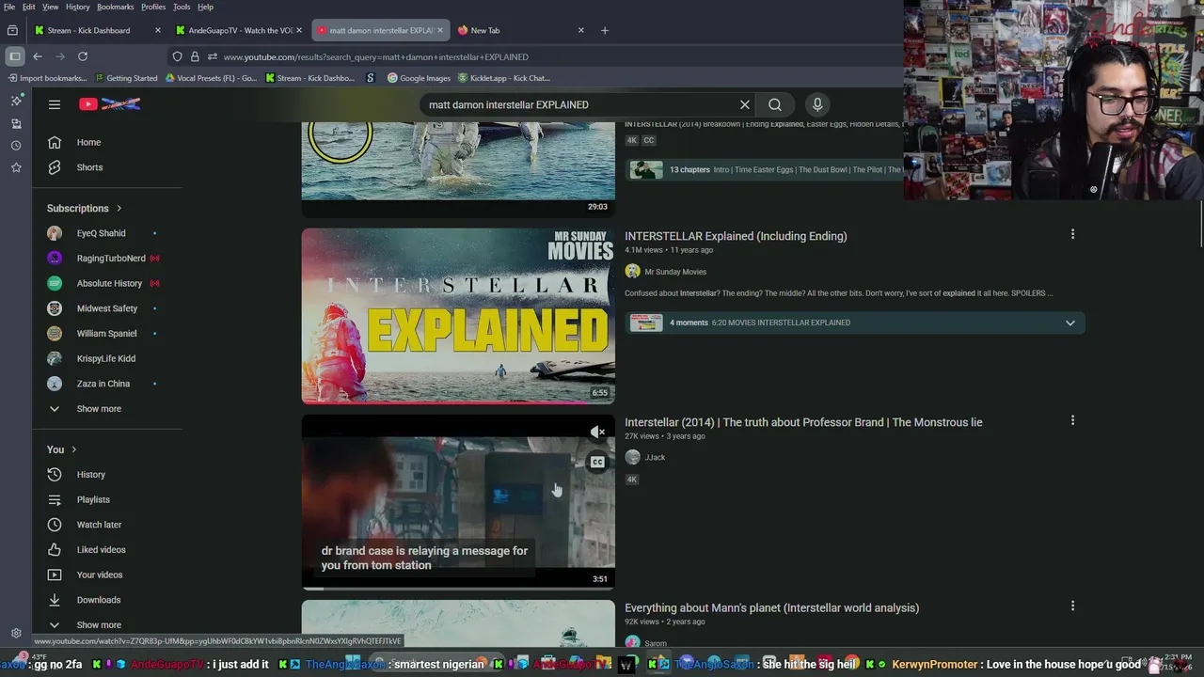Open the File menu
The image size is (1204, 677).
pos(9,7)
